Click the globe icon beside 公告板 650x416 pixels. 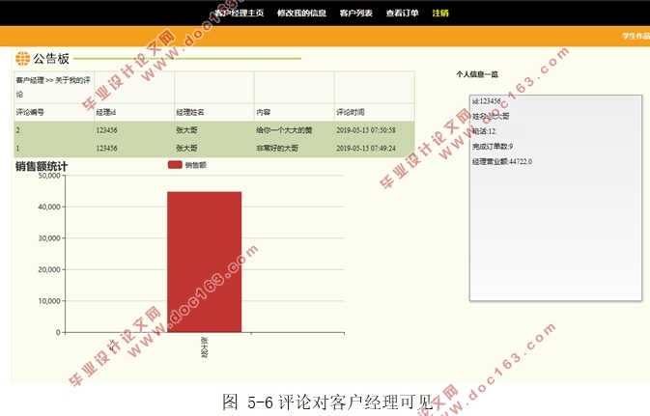click(x=23, y=59)
